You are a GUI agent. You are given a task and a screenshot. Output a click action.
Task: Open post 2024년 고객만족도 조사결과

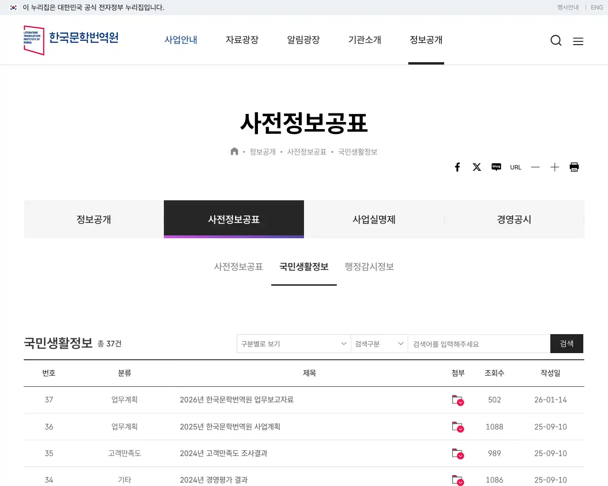pos(224,453)
